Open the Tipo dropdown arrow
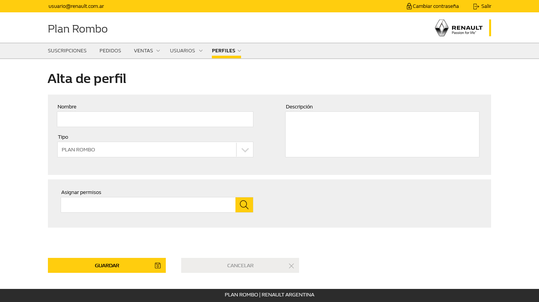Screen dimensions: 539x302 pos(245,150)
